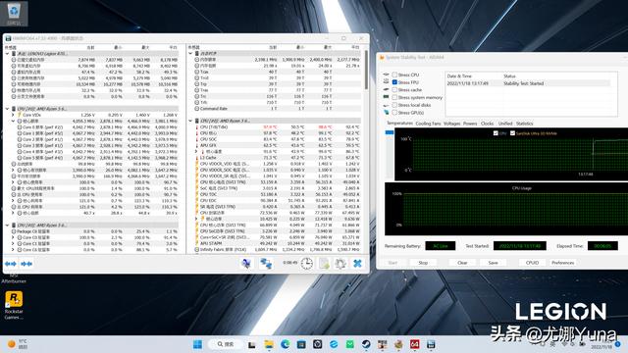Click the collapse-columns arrows icon in HWiNFO

(26, 264)
